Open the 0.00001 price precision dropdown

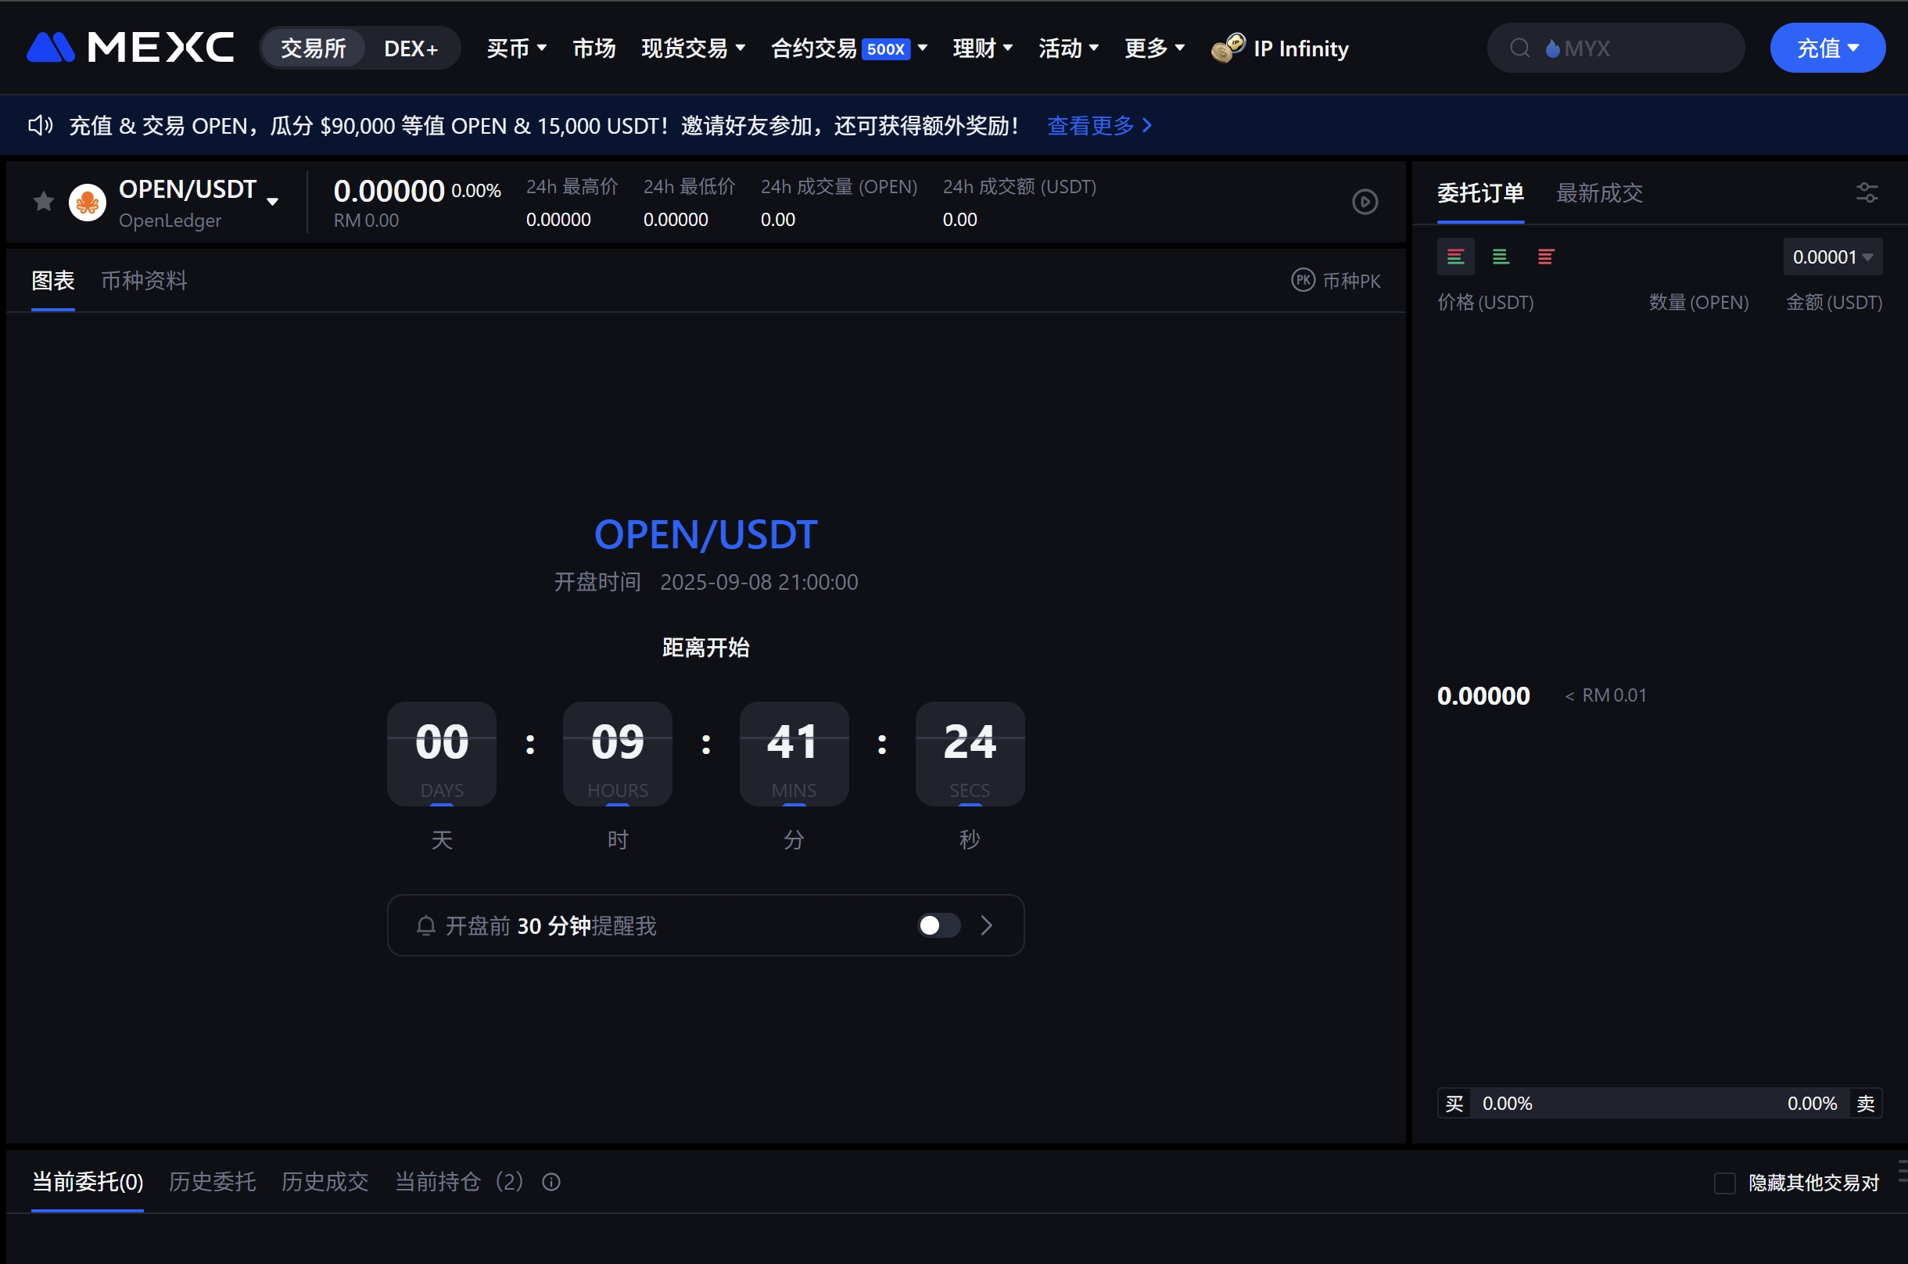pos(1832,257)
